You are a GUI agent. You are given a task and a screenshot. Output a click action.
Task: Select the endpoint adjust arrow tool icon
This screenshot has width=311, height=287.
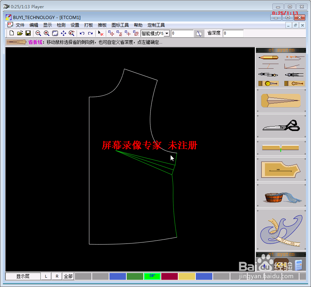click(294, 58)
